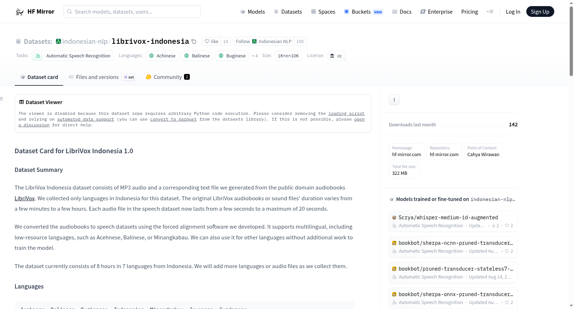This screenshot has height=309, width=574.
Task: Click the Dataset Viewer heading
Action: (x=41, y=102)
